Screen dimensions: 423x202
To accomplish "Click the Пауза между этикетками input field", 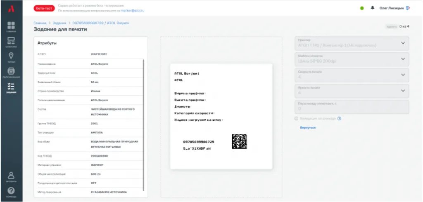I will [x=352, y=107].
